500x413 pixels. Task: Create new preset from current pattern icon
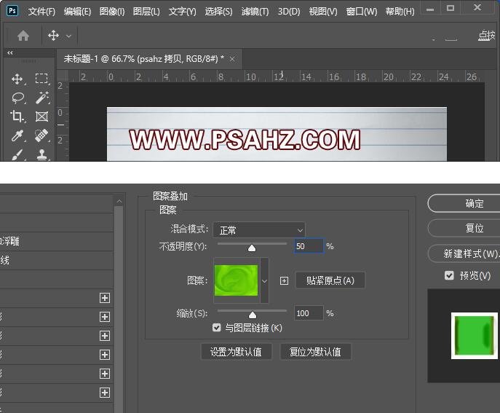[284, 281]
